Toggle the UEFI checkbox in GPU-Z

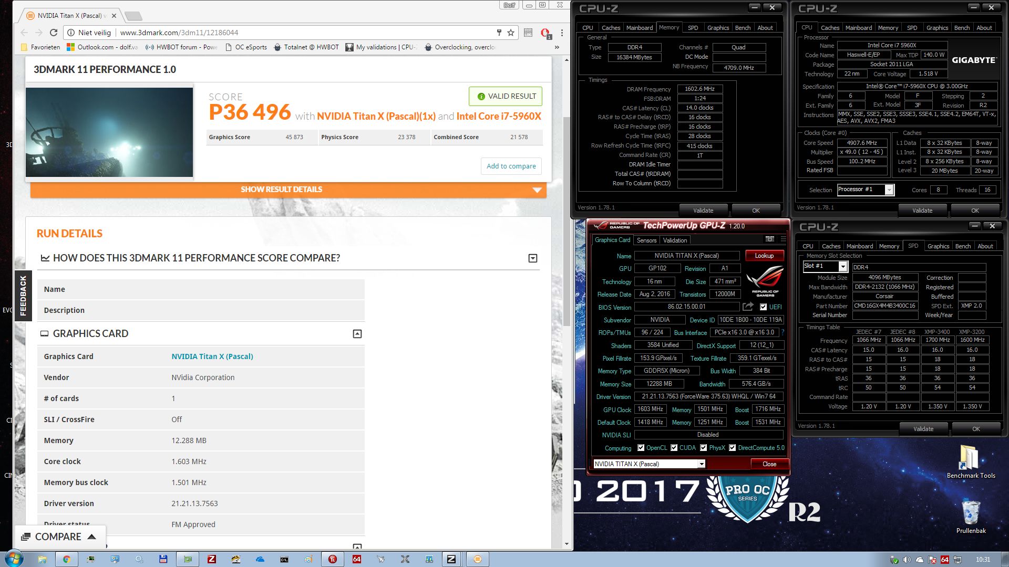click(x=764, y=307)
